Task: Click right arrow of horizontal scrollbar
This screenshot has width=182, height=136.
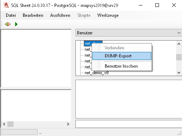Action: click(68, 124)
